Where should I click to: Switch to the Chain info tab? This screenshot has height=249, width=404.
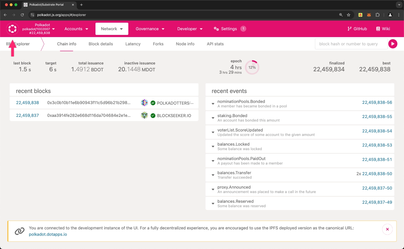(67, 44)
